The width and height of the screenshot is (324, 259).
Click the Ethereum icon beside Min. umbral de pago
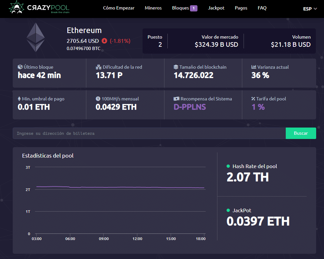tap(19, 99)
